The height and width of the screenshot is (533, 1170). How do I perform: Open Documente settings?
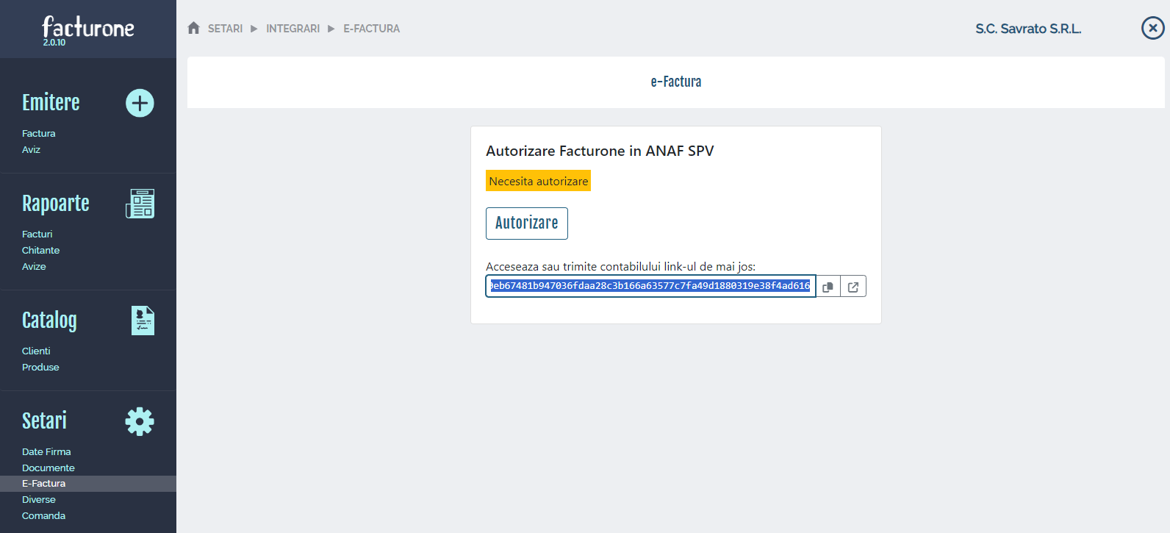(49, 468)
